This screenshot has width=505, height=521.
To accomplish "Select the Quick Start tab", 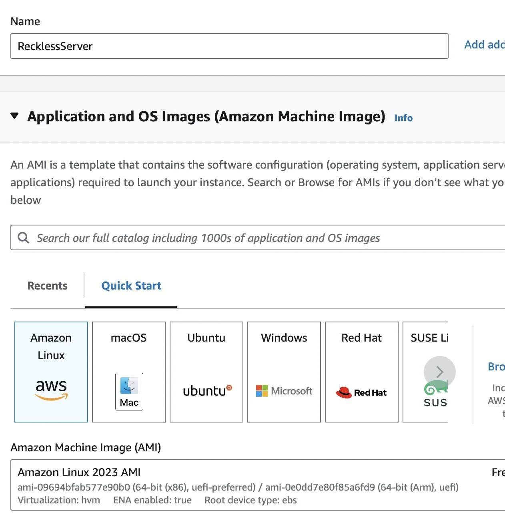I will (131, 286).
